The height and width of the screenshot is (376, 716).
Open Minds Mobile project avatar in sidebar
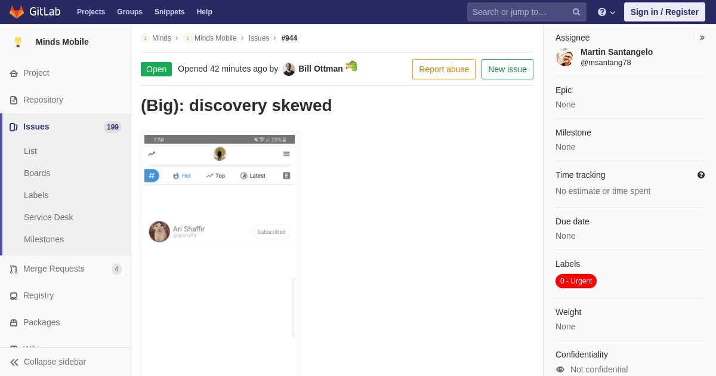tap(18, 42)
